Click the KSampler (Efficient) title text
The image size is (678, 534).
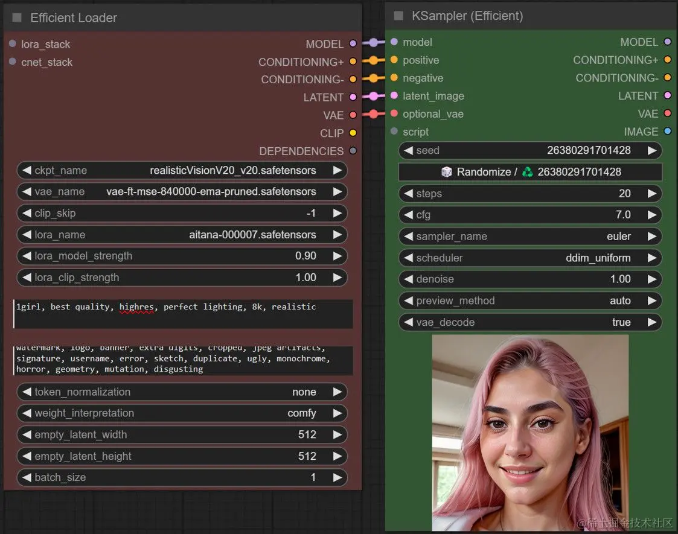pos(467,16)
